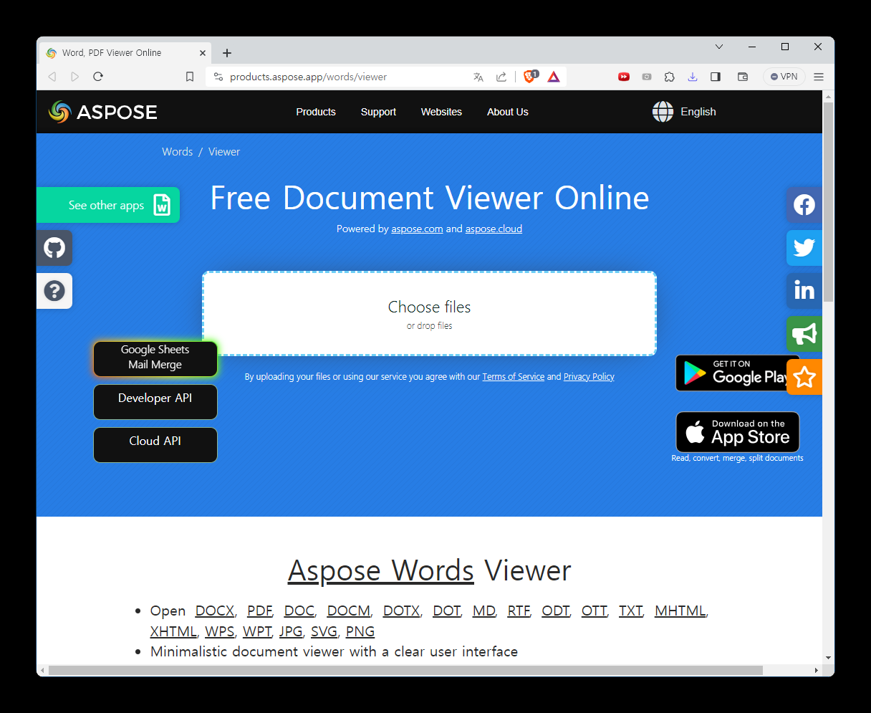Share page on Facebook

click(x=804, y=205)
